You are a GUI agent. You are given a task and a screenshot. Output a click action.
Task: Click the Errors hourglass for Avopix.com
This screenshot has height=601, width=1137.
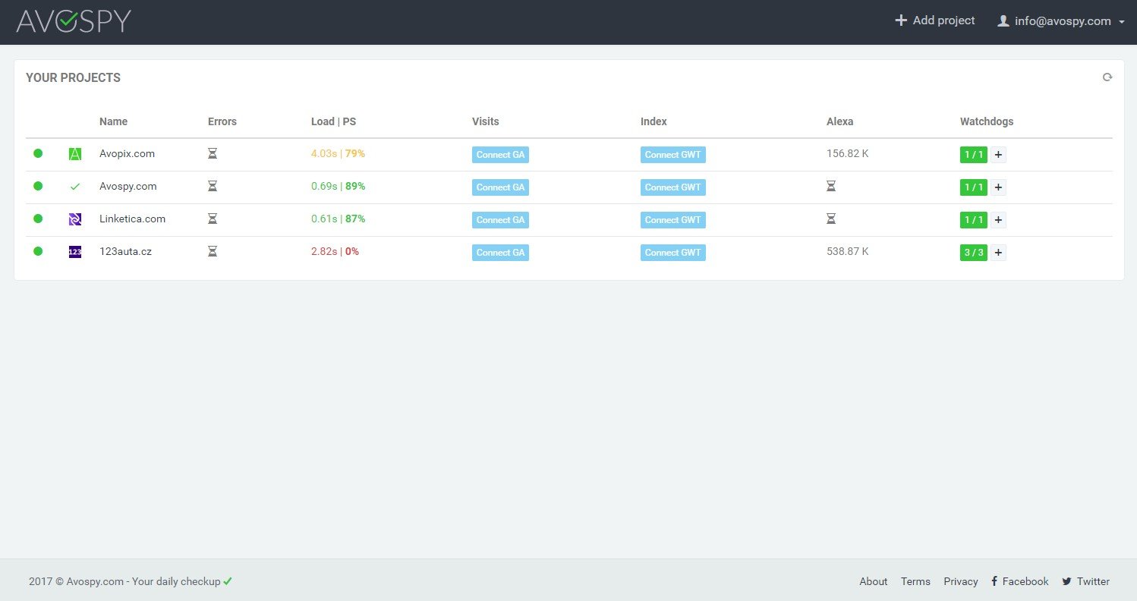[x=213, y=153]
